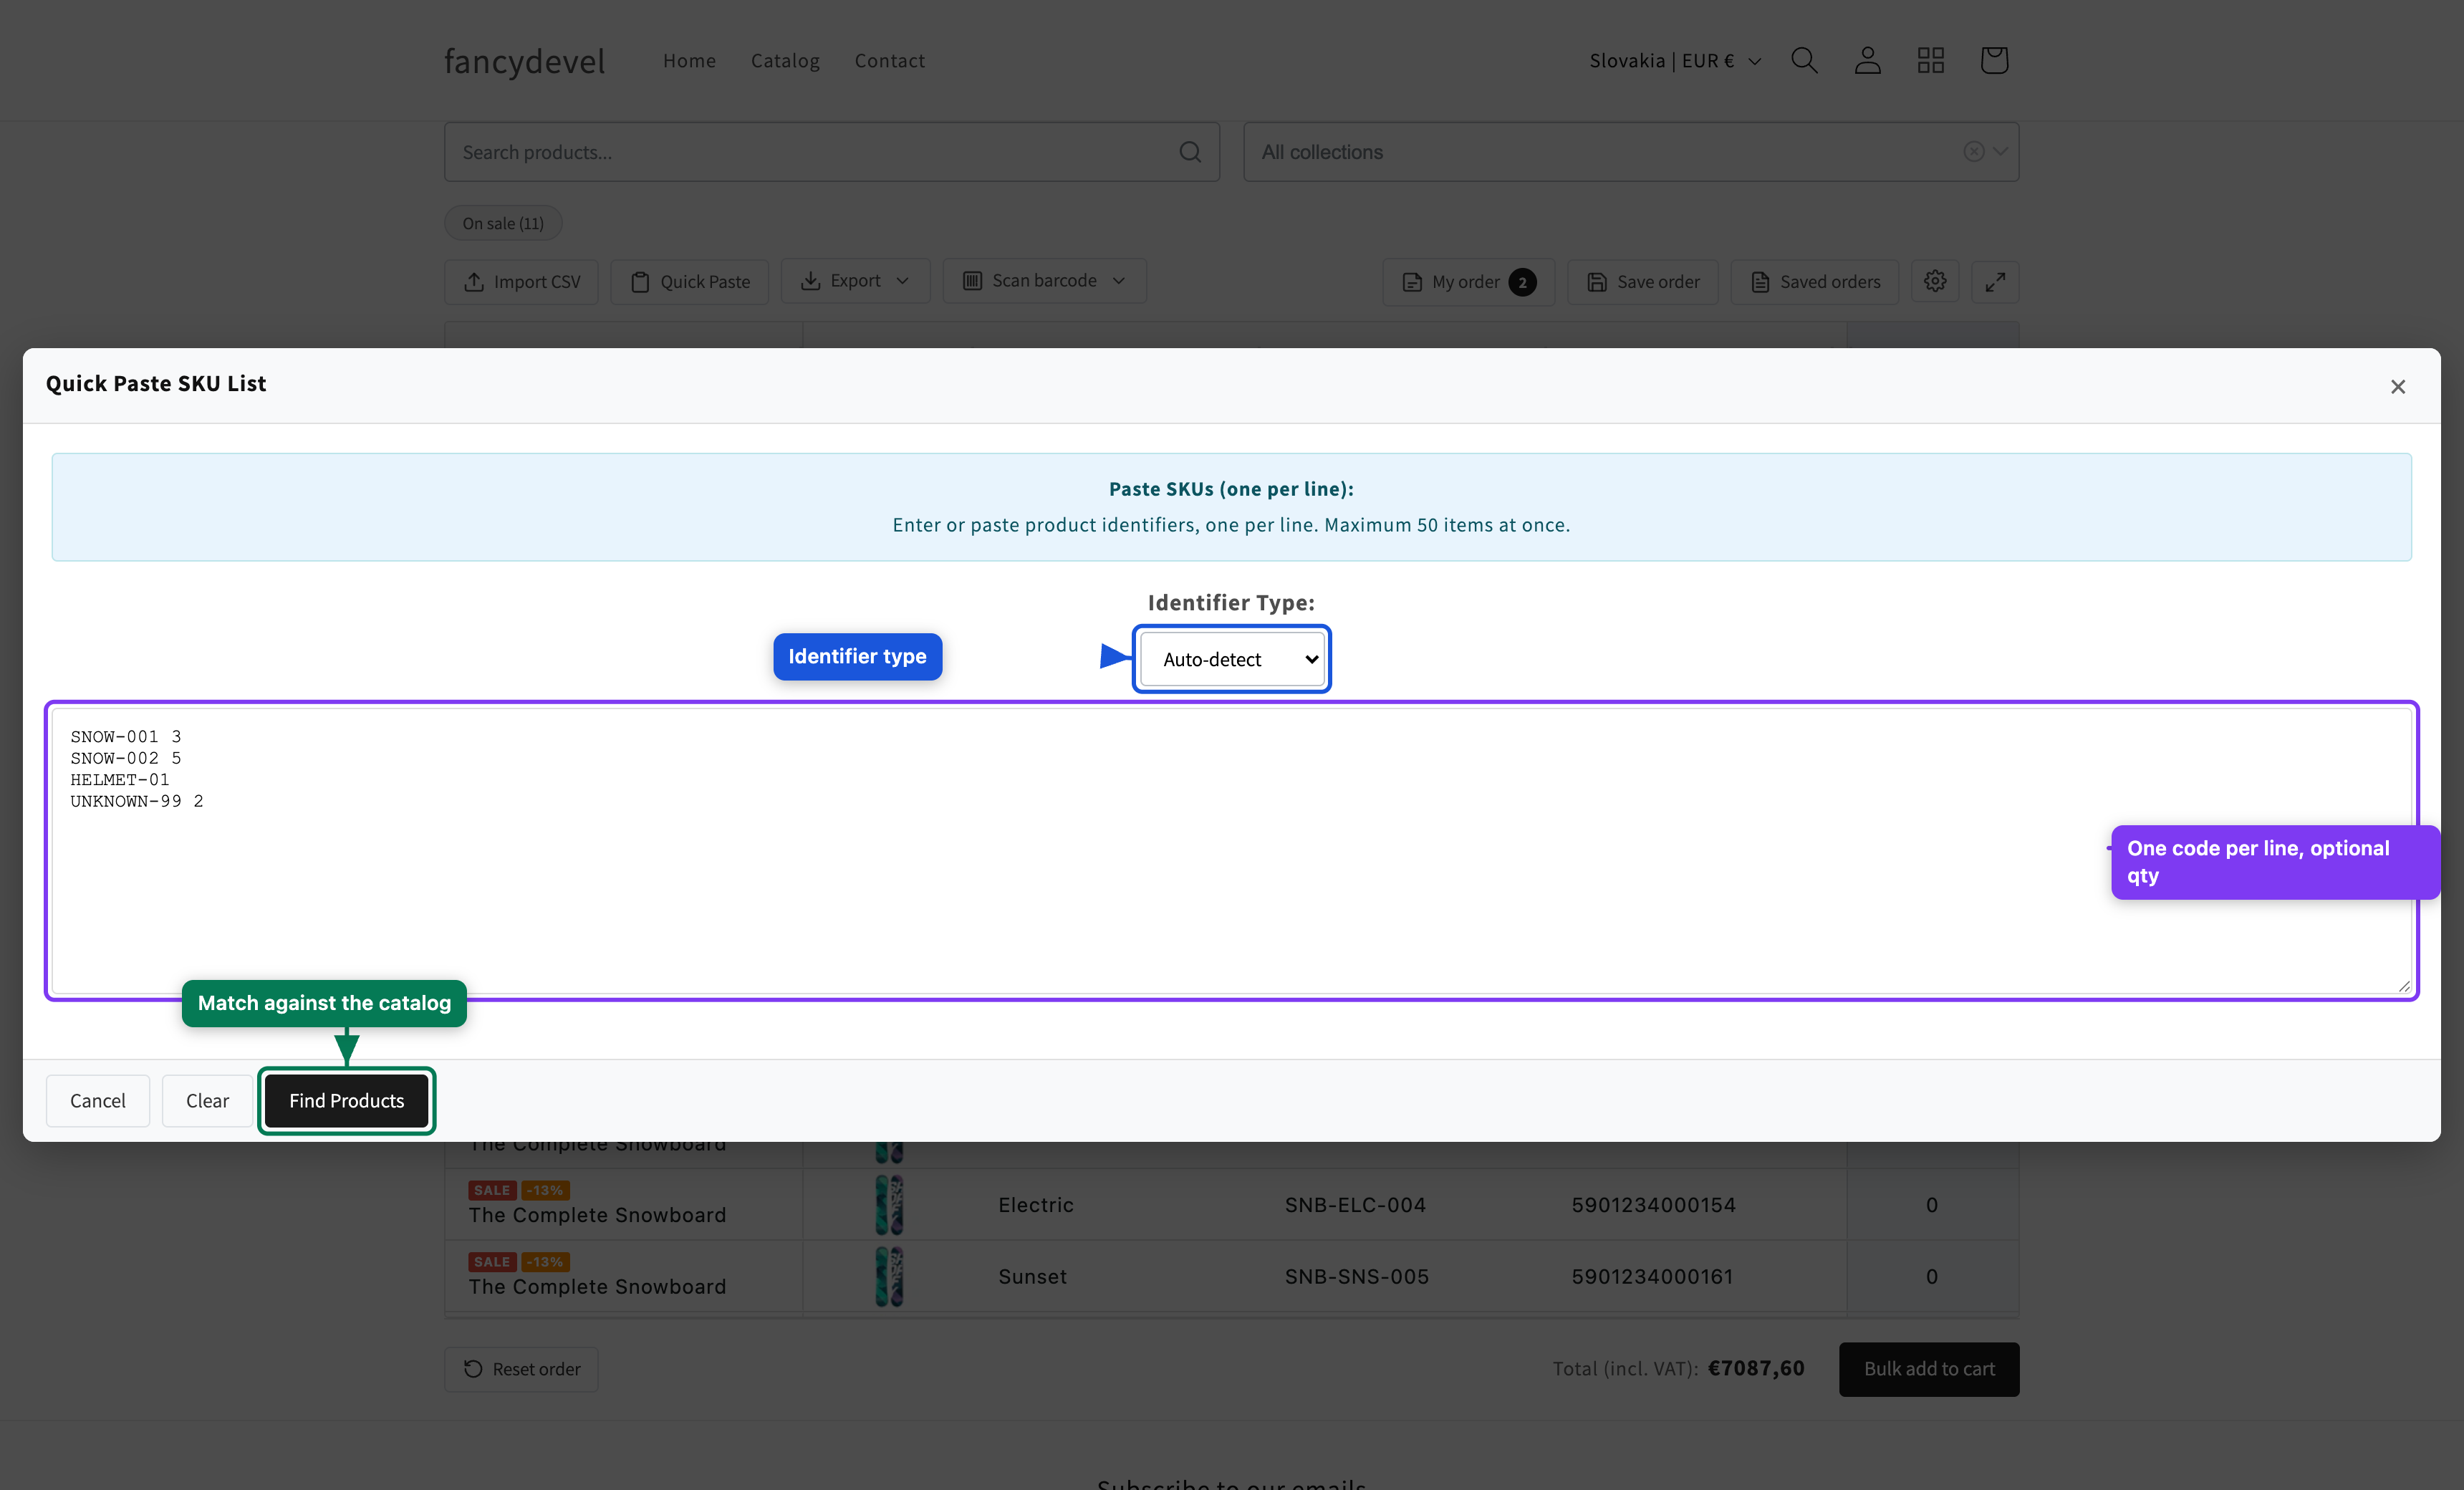Click The Complete Snowboard in Sunset row
Screen dimensions: 2464x1490
click(x=597, y=1287)
